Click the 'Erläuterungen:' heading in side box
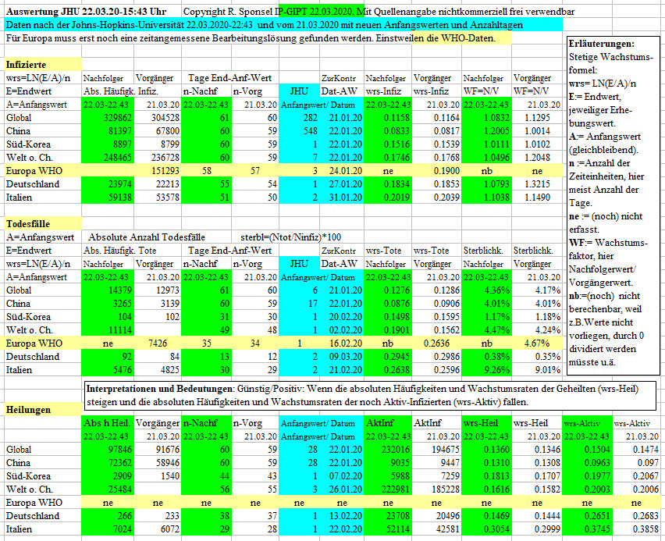This screenshot has height=541, width=665. click(601, 43)
